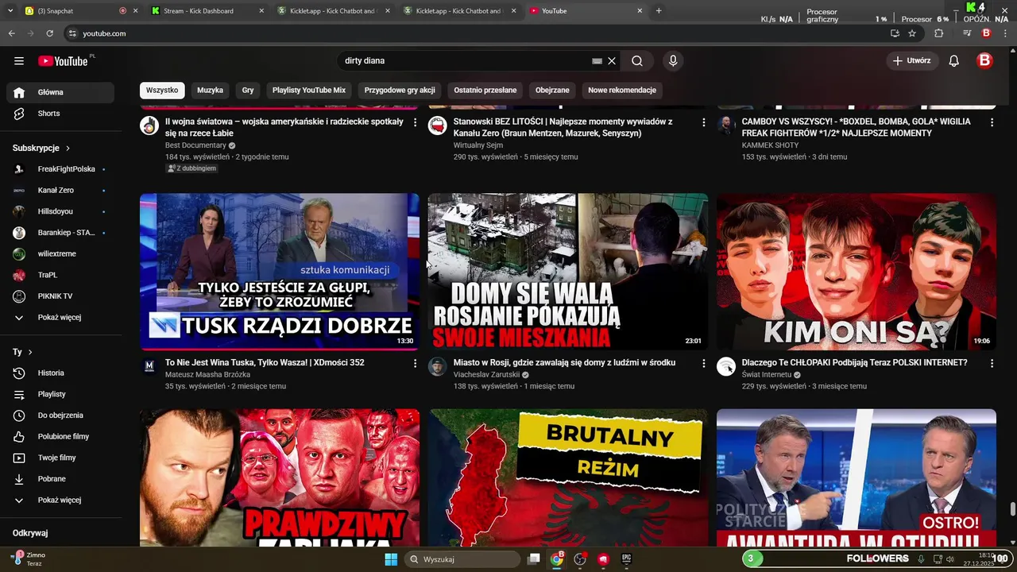The image size is (1017, 572).
Task: Open Kanał Zero subscription
Action: (60, 190)
